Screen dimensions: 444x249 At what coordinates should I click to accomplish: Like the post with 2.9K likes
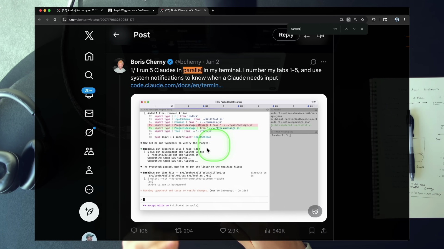[x=223, y=231]
